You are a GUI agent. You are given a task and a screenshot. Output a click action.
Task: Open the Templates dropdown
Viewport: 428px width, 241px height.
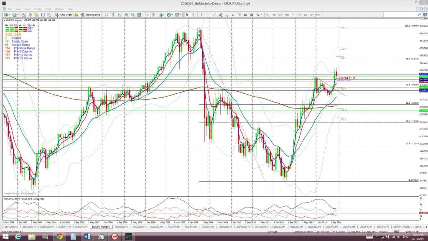(x=178, y=15)
